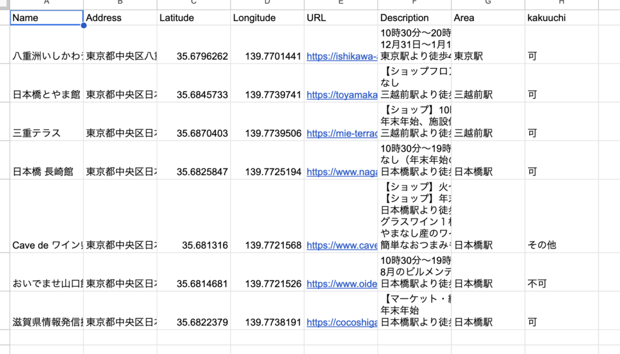
Task: Select column G header letter
Action: 488,4
